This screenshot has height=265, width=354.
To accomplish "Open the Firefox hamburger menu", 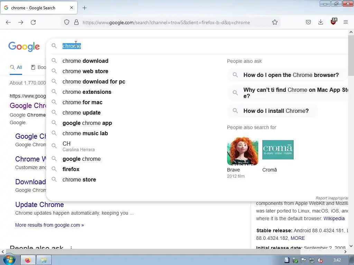I will point(346,22).
